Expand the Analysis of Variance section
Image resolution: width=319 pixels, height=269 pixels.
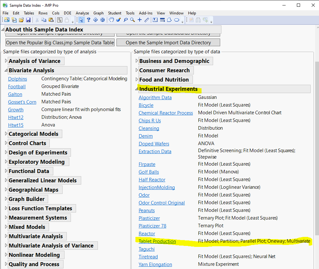[x=6, y=61]
